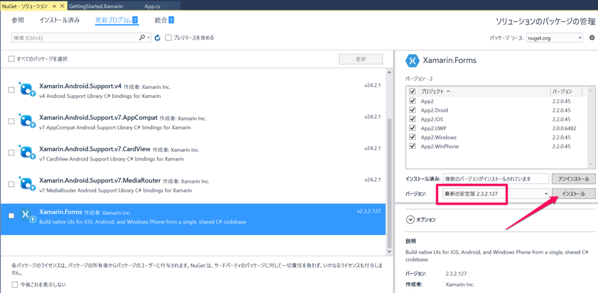Click Xamarin.Forms logo in details panel
This screenshot has height=293, width=598.
tap(412, 60)
